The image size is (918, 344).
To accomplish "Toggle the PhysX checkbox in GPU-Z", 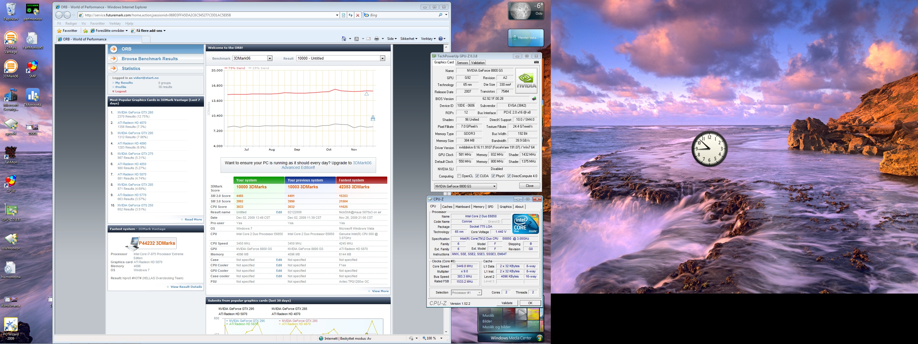I will tap(493, 176).
